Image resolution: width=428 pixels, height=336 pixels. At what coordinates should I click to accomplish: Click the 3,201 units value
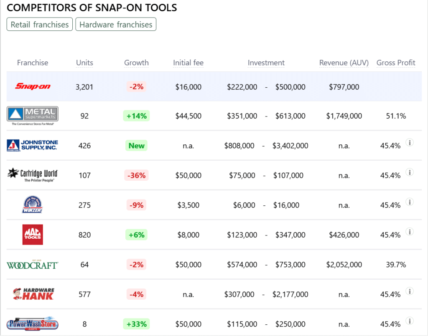84,87
